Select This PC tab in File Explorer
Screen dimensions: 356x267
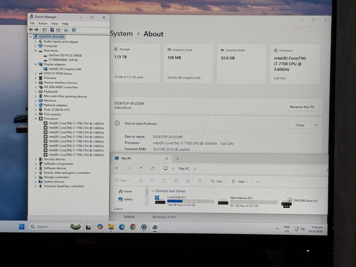(x=141, y=159)
